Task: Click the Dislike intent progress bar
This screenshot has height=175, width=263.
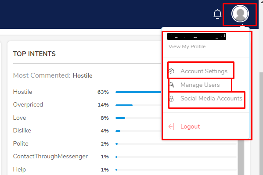Action: coord(138,131)
